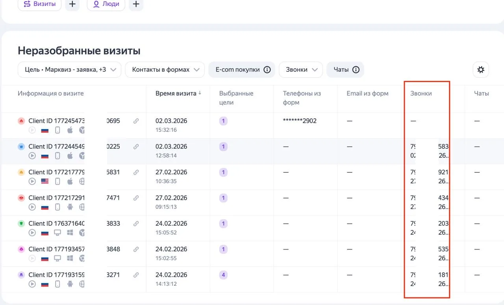Click the Apple OS icon in the 10:36:35 visit
The image size is (504, 305).
[70, 181]
